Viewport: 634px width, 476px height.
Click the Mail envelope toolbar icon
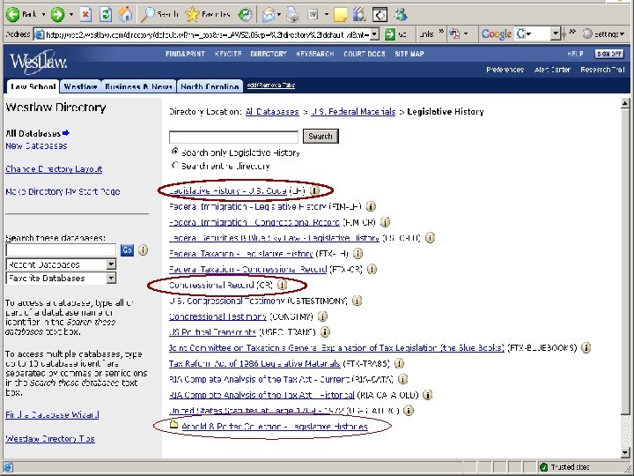pos(268,15)
